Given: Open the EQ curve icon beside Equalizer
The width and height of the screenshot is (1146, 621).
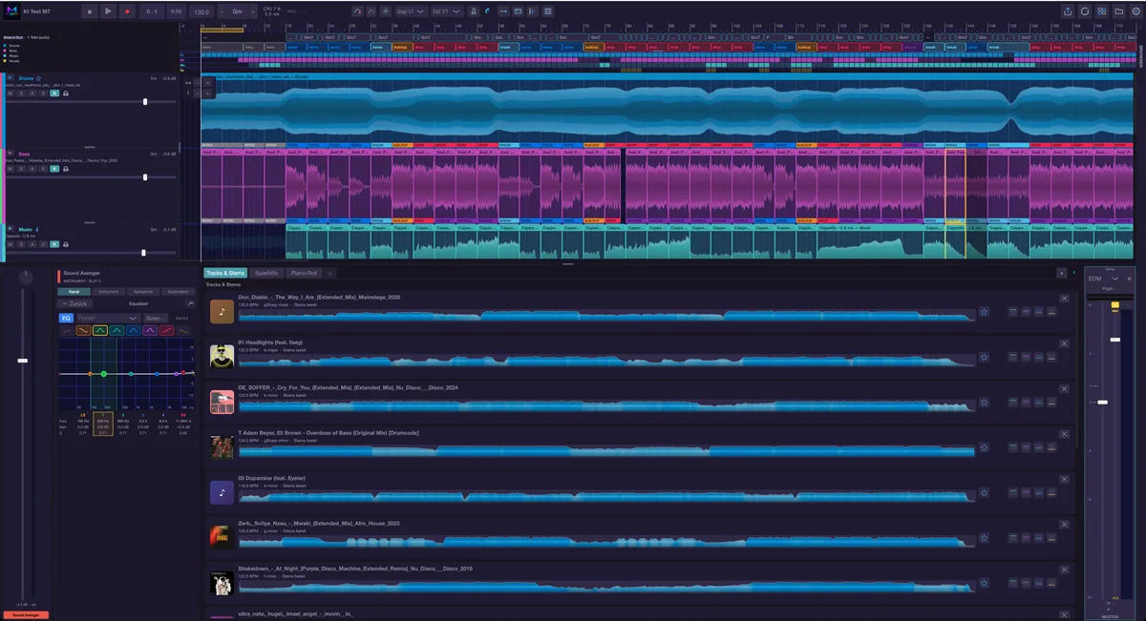Looking at the screenshot, I should (x=189, y=303).
